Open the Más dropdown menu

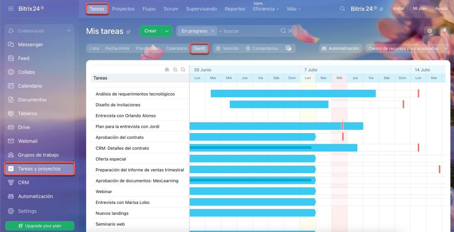294,9
